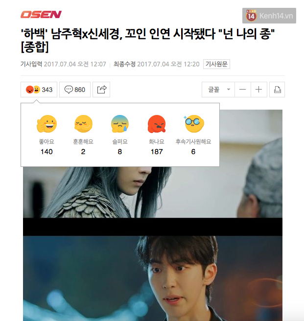Expand the 글꼴 font dropdown
The width and height of the screenshot is (304, 321).
point(218,90)
